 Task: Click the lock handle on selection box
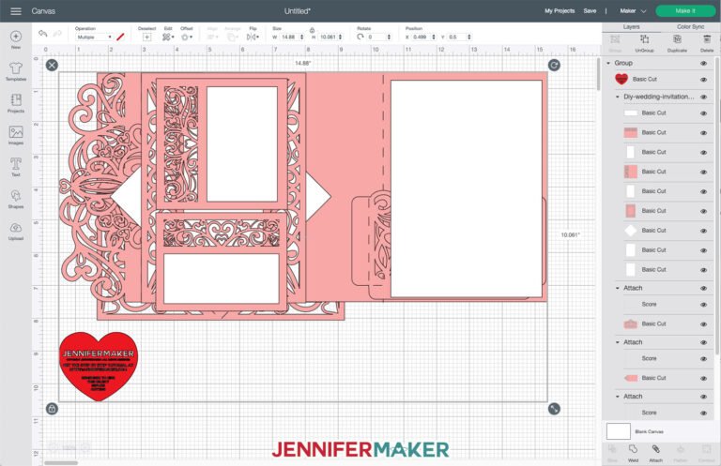[x=52, y=409]
